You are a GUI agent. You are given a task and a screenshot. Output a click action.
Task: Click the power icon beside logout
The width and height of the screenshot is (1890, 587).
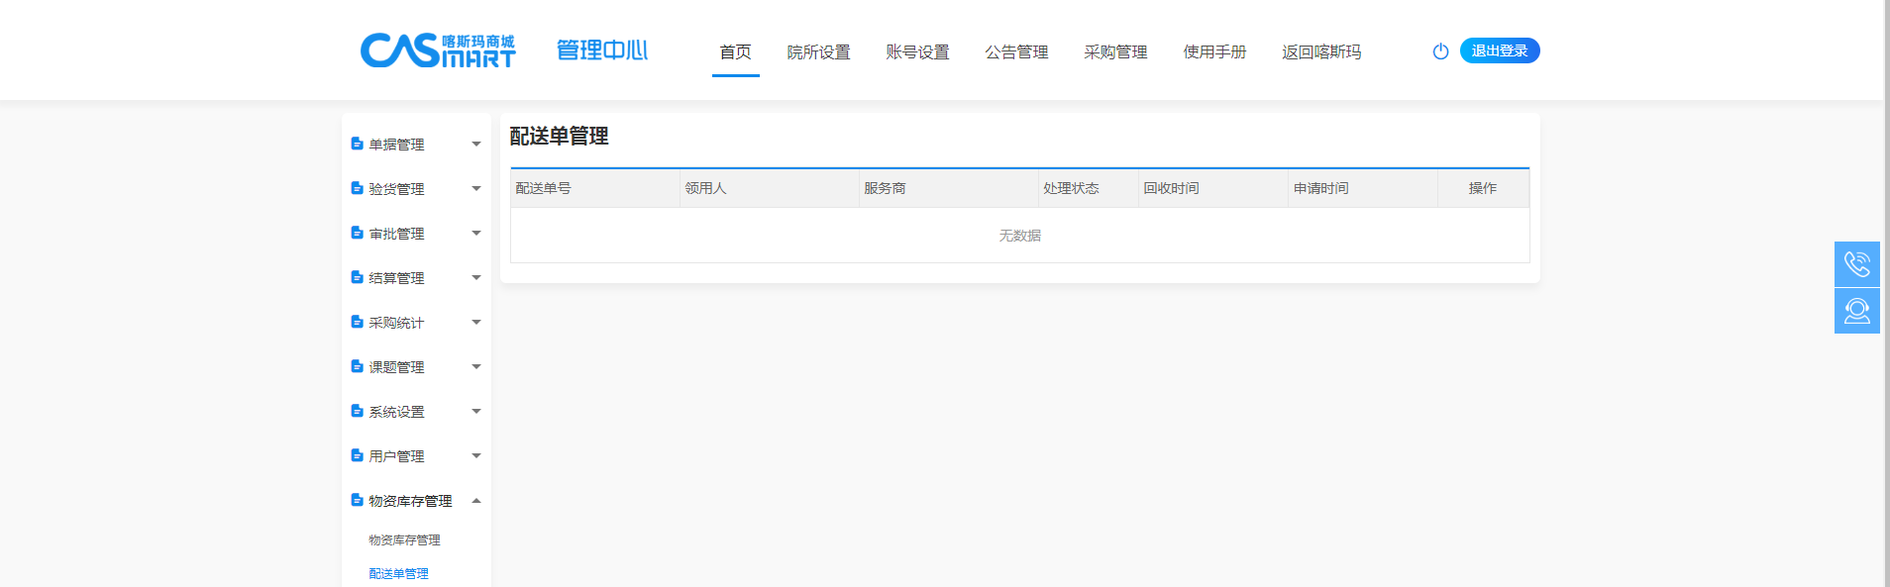tap(1440, 51)
